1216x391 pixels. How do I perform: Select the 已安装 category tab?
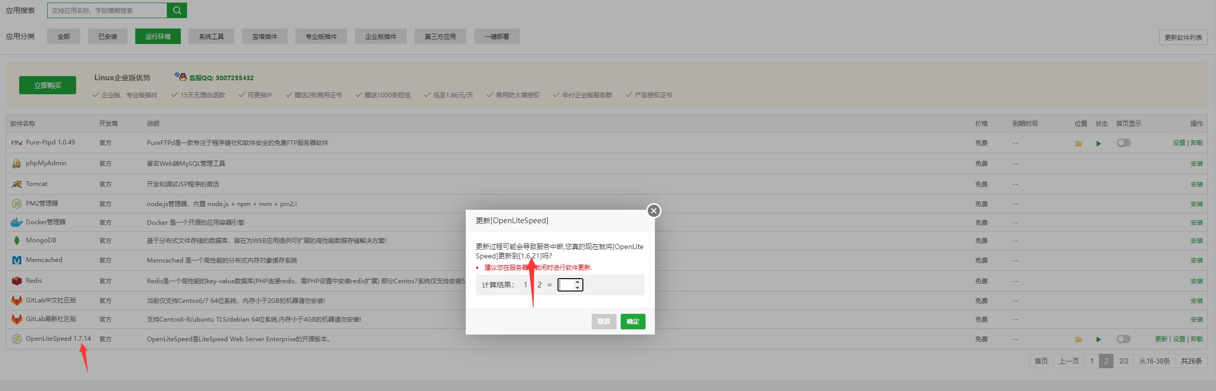tap(108, 36)
